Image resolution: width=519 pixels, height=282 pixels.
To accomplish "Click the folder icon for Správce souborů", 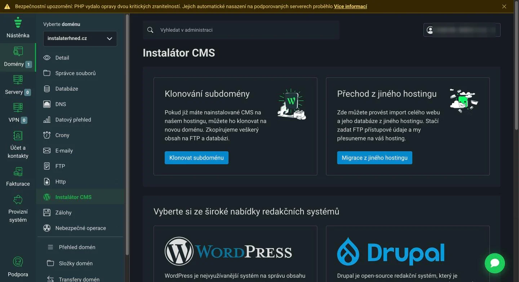I will [47, 73].
